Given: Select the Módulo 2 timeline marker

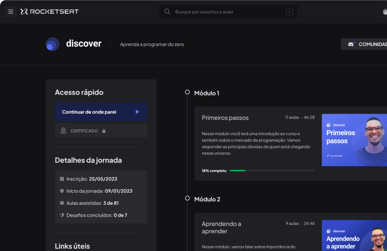Looking at the screenshot, I should coord(187,198).
